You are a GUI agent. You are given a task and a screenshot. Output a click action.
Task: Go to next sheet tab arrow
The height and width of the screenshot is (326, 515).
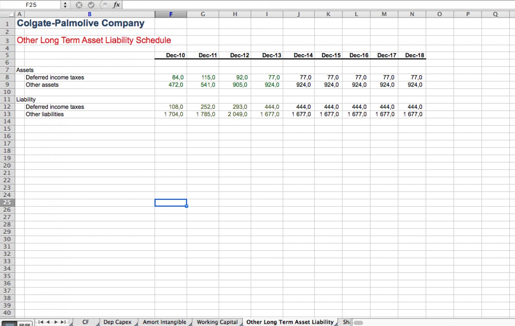(56, 322)
